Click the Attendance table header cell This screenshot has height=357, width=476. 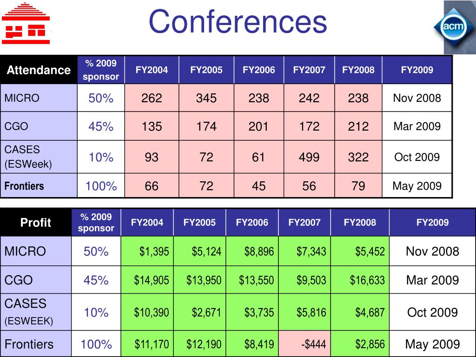39,70
